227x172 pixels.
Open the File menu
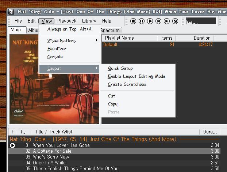18,21
